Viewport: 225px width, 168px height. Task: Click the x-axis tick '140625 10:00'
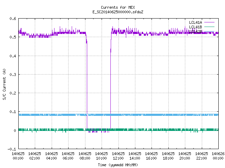(102, 156)
